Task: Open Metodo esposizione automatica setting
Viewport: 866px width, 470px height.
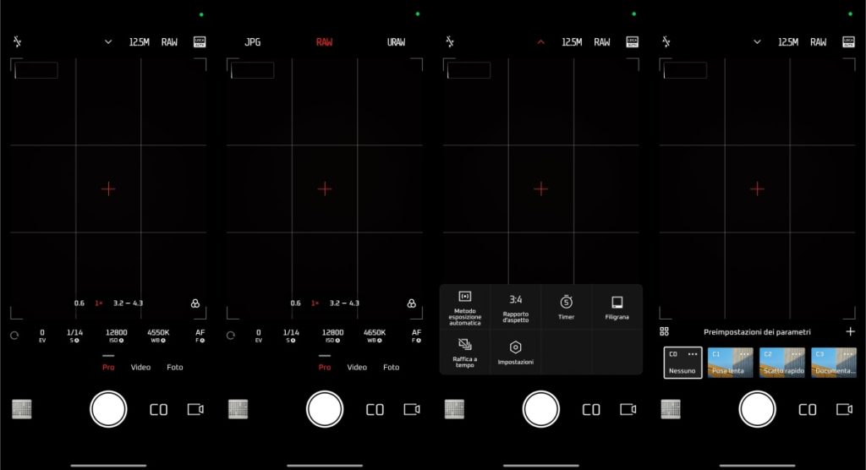Action: coord(465,309)
